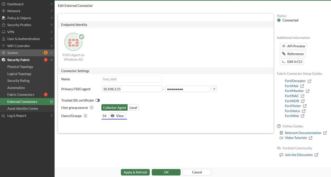Expand the WiFi Controller chevron
The image size is (331, 177).
[51, 46]
